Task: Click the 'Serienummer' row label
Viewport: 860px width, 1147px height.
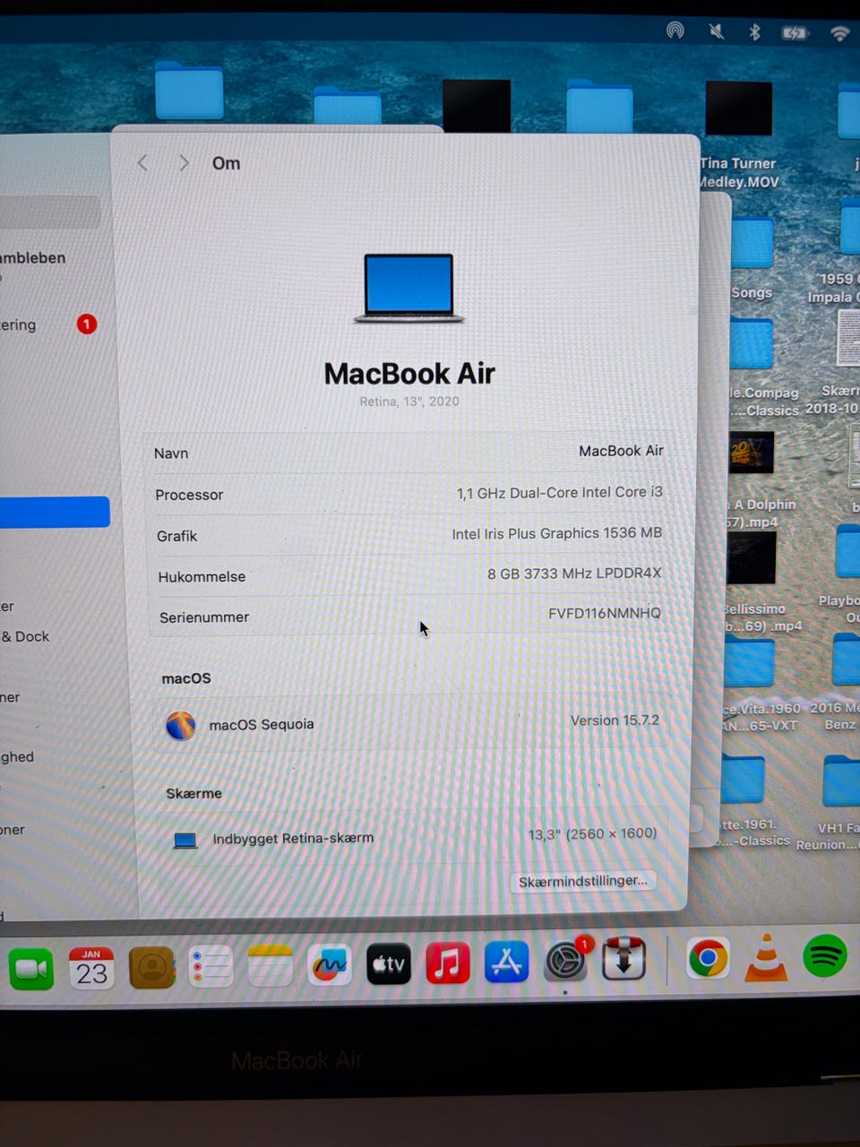Action: pos(204,617)
